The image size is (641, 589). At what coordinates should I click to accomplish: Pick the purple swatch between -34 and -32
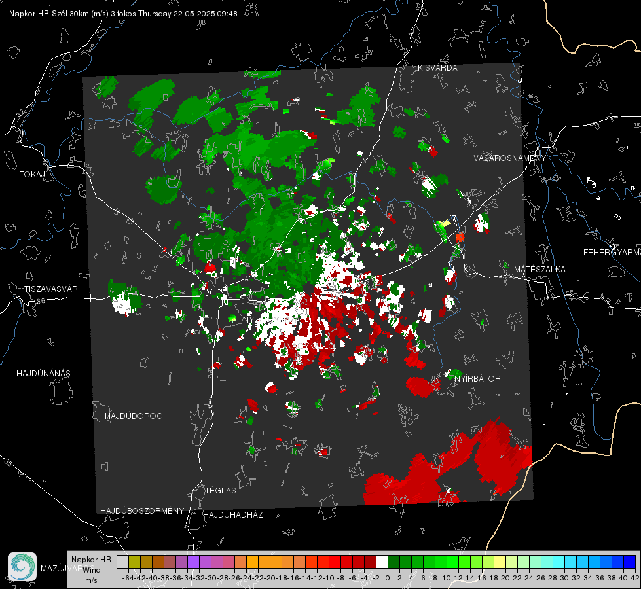[x=193, y=562]
